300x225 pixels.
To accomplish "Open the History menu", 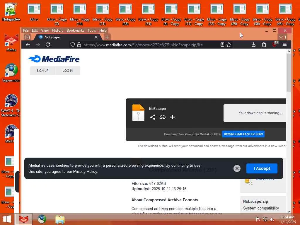I will (58, 30).
